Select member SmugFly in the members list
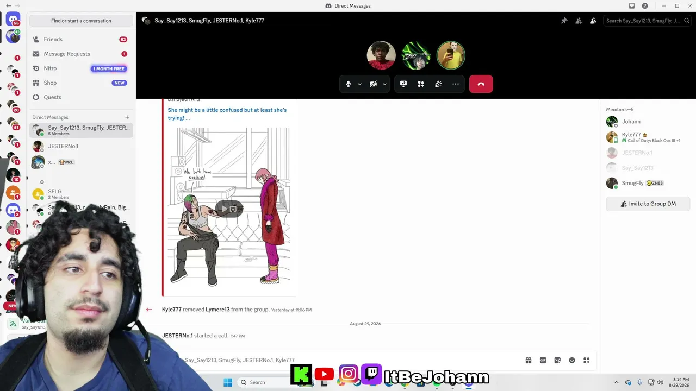This screenshot has height=391, width=696. pyautogui.click(x=648, y=183)
